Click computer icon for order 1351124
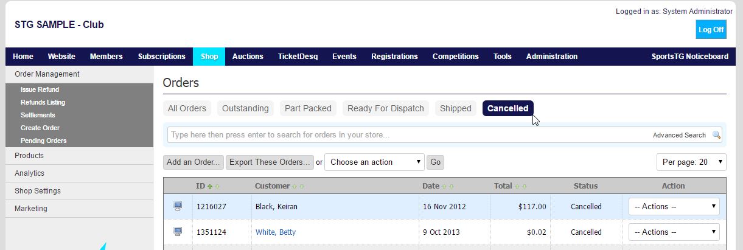This screenshot has width=743, height=250. pyautogui.click(x=178, y=232)
